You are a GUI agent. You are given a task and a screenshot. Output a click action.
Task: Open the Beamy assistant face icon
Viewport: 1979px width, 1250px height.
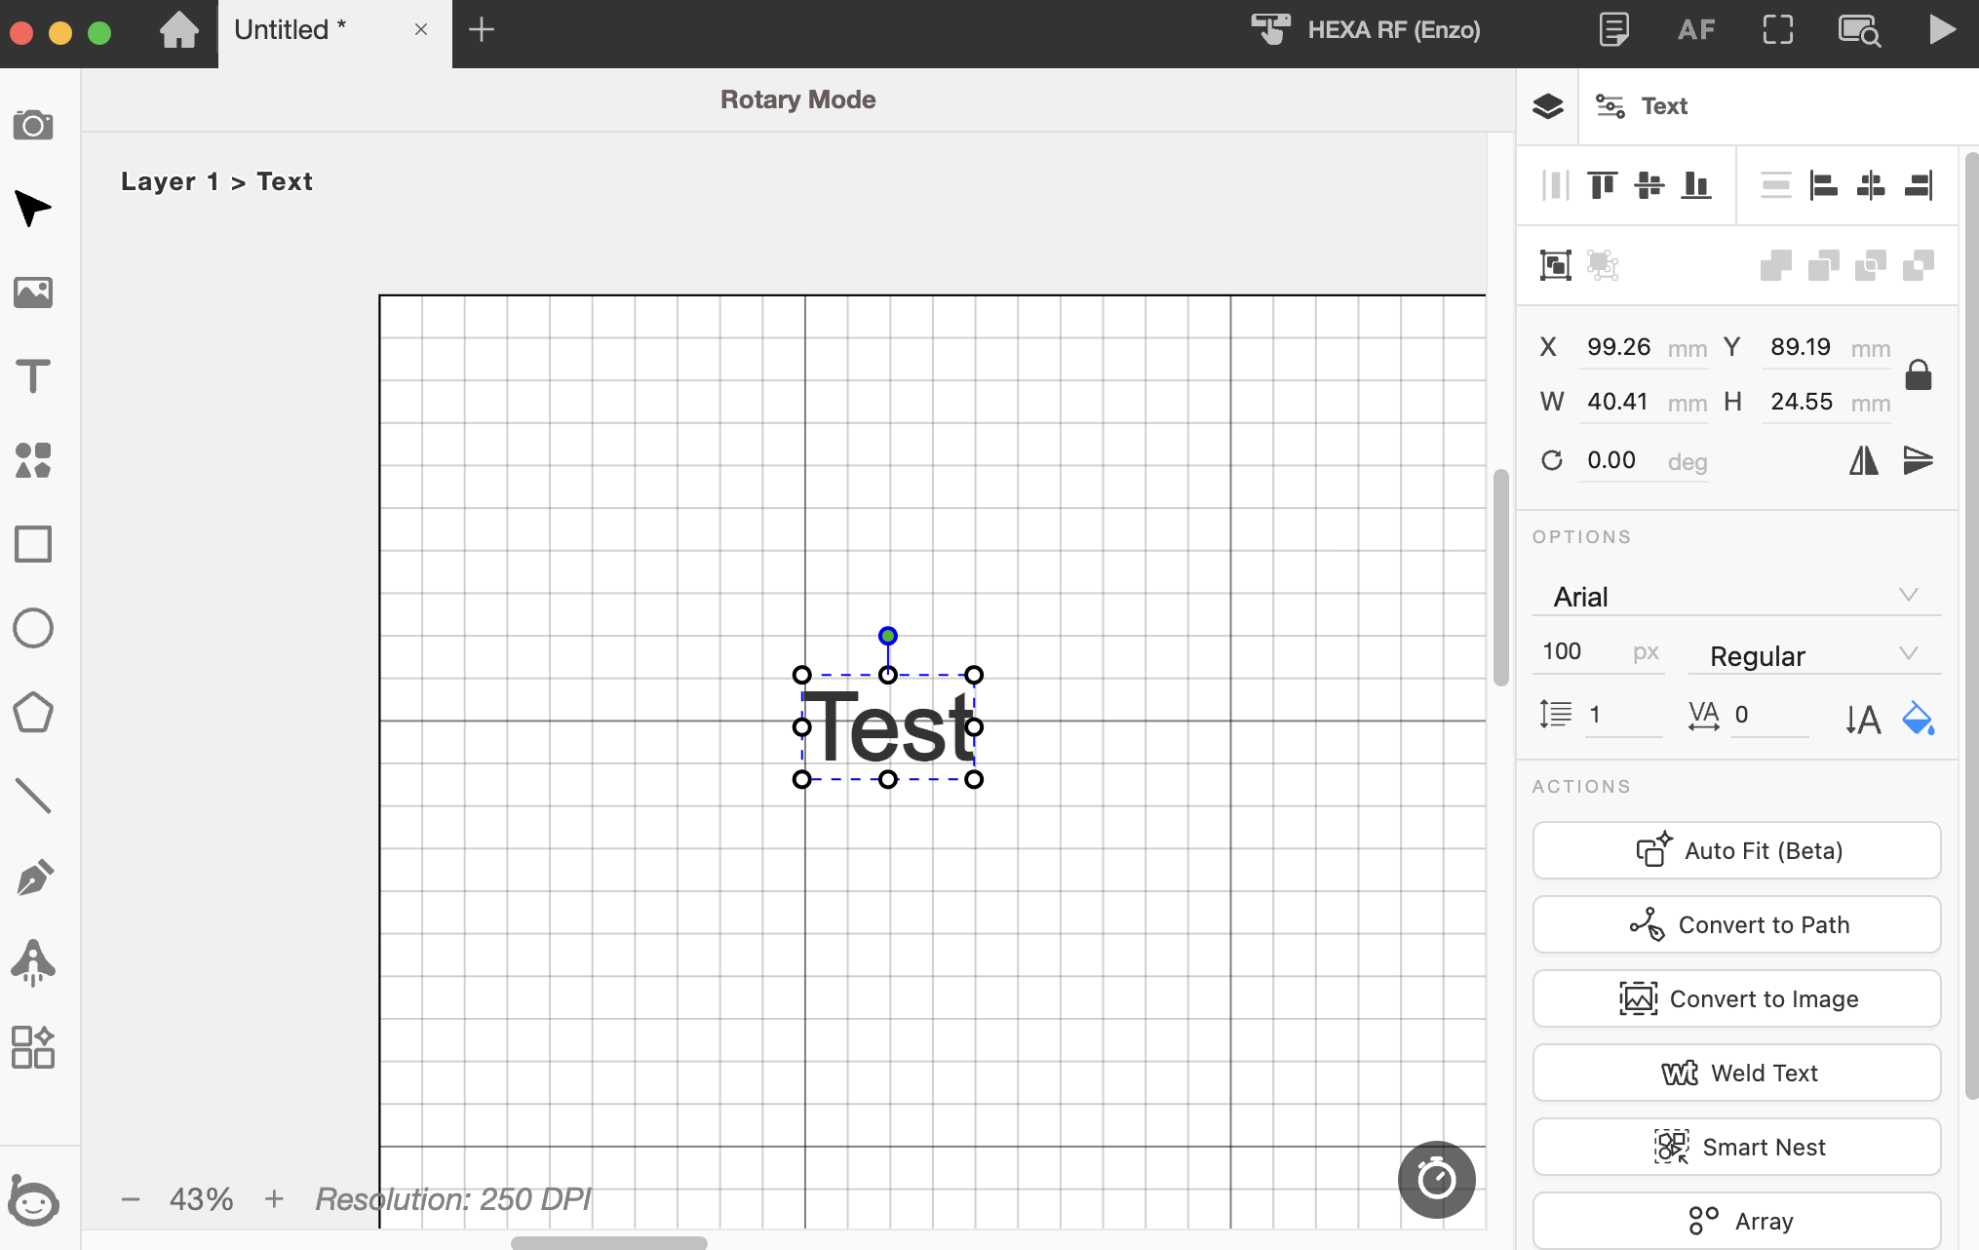tap(33, 1199)
